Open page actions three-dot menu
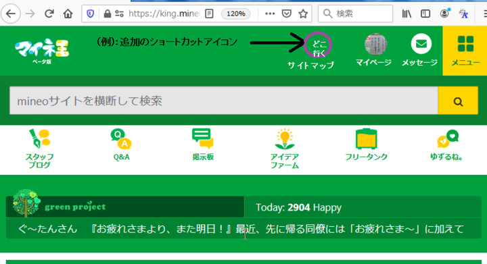The height and width of the screenshot is (264, 487). pos(270,14)
